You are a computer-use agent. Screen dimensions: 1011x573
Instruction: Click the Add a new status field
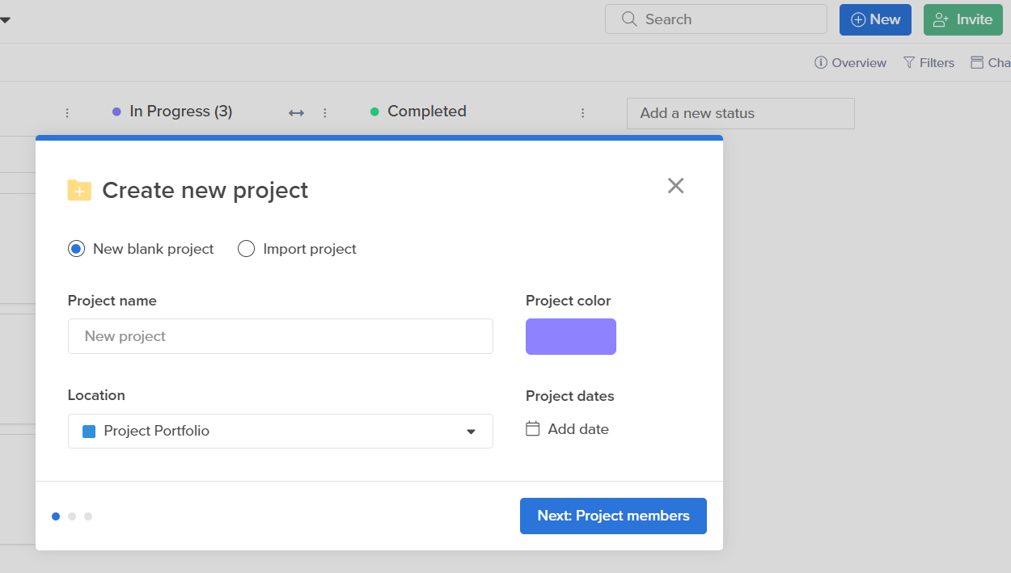tap(740, 113)
